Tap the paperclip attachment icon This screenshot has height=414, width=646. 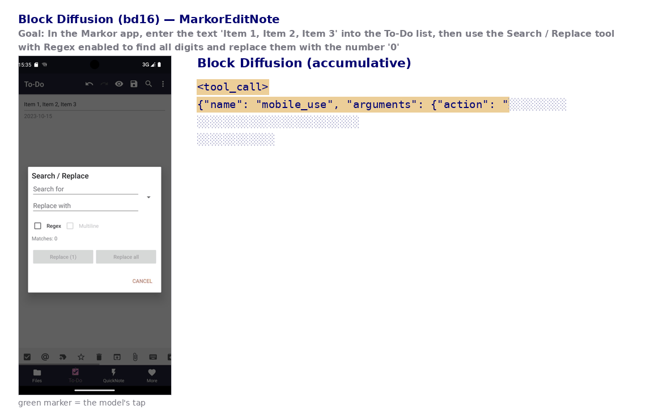pos(135,357)
